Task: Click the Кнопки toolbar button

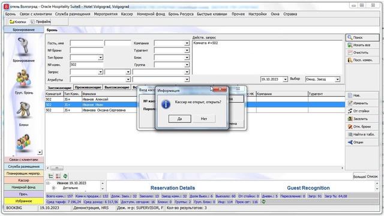Action: coord(17,22)
